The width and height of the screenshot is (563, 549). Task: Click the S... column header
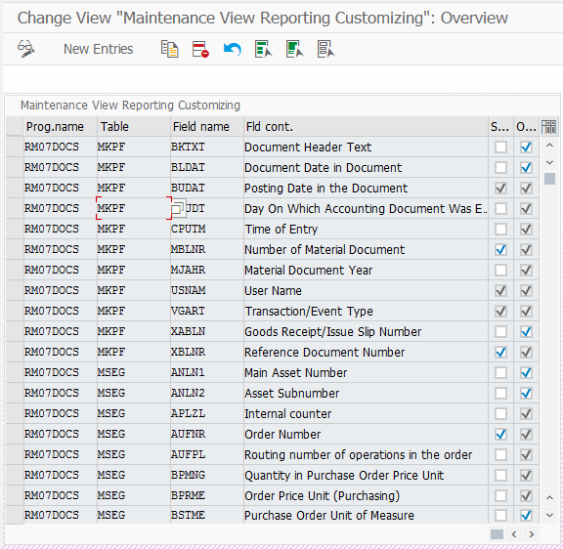[500, 127]
